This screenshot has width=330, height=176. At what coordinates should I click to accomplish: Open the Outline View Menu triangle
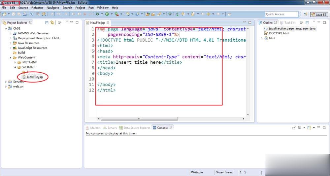pos(314,22)
